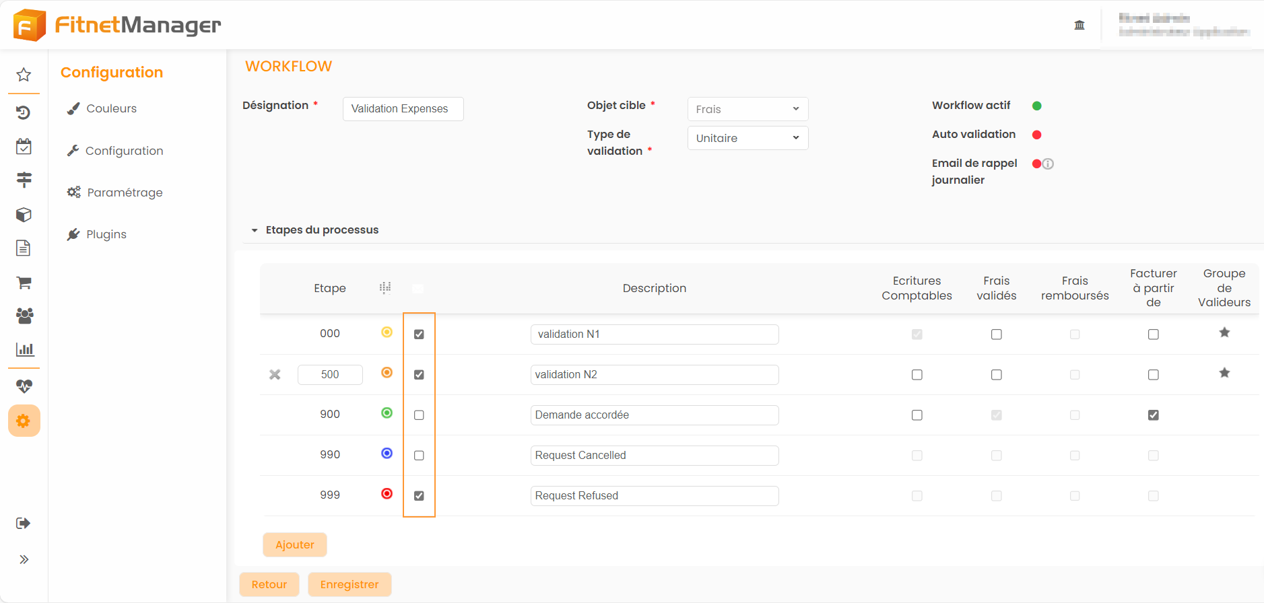Click the bank building icon in header

[x=1079, y=25]
